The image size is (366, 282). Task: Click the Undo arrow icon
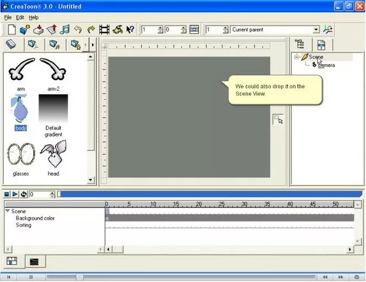[78, 30]
